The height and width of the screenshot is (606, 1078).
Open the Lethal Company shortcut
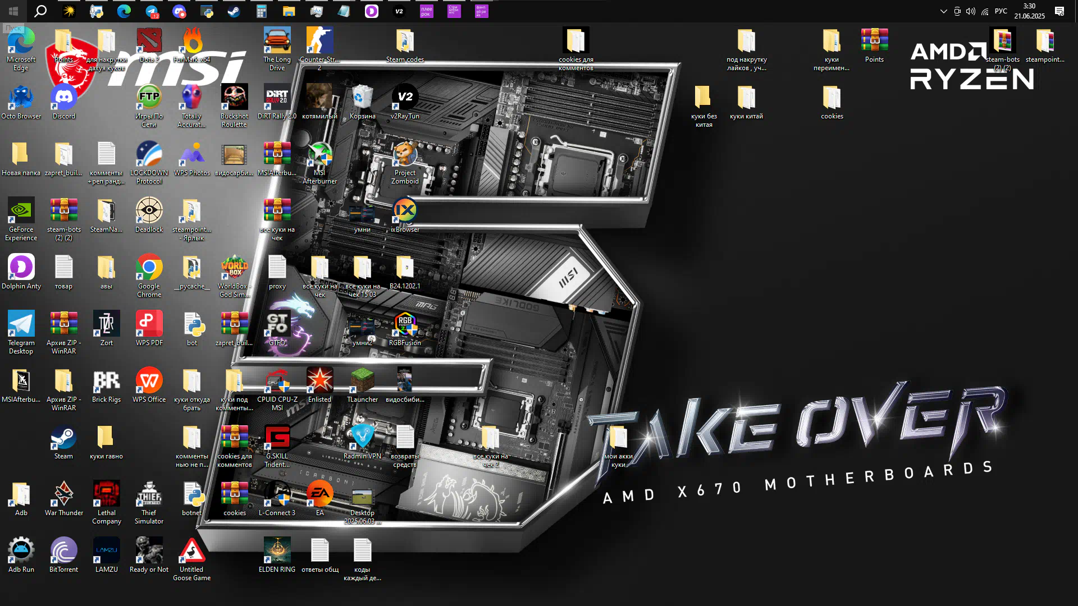[x=106, y=502]
